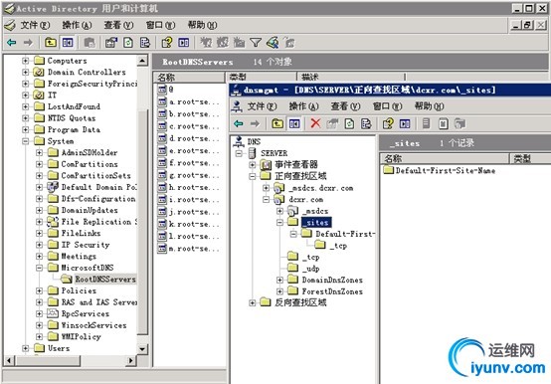
Task: Open 帮助 menu in dnsmgmt window
Action: tap(429, 106)
